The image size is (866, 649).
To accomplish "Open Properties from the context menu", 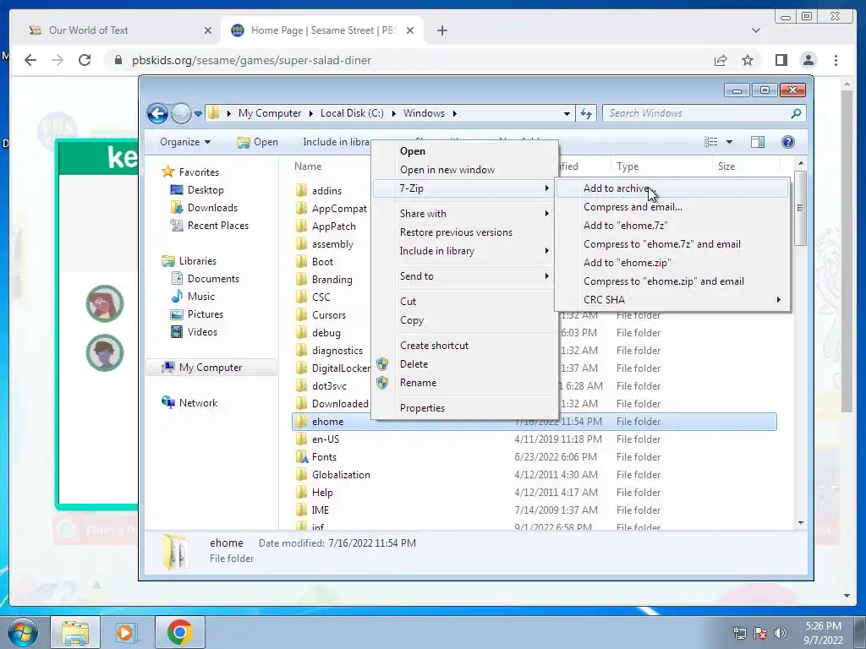I will [x=465, y=408].
